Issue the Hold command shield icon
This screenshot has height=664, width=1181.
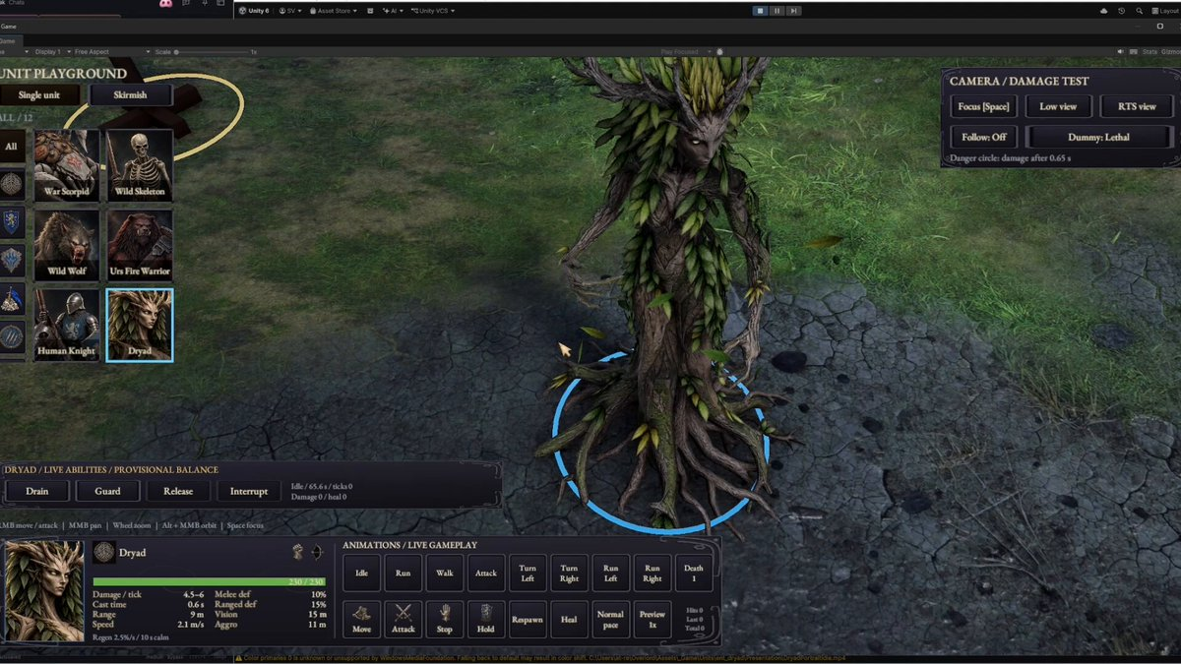pyautogui.click(x=486, y=619)
